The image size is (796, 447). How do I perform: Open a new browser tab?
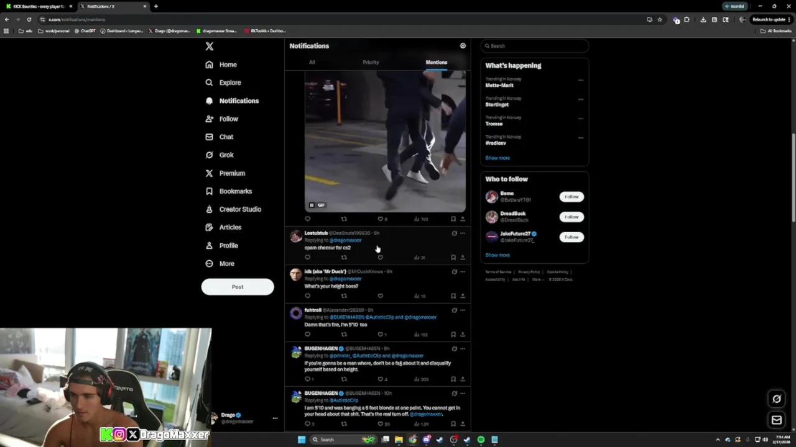click(156, 6)
